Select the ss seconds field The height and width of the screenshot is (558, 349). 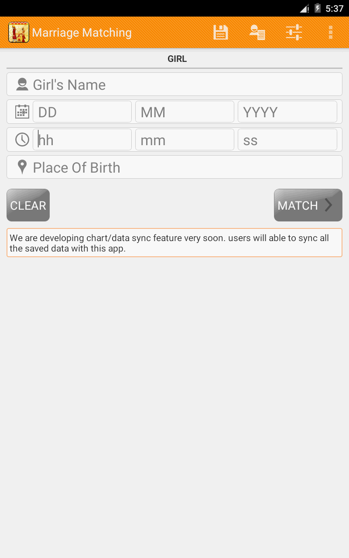[287, 139]
